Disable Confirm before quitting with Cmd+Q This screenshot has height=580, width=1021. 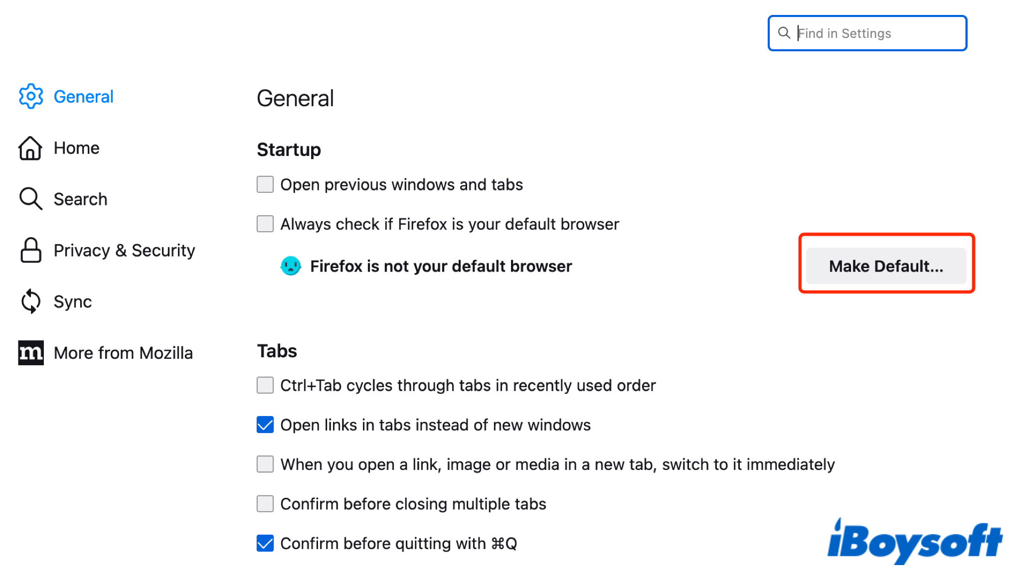[x=265, y=543]
